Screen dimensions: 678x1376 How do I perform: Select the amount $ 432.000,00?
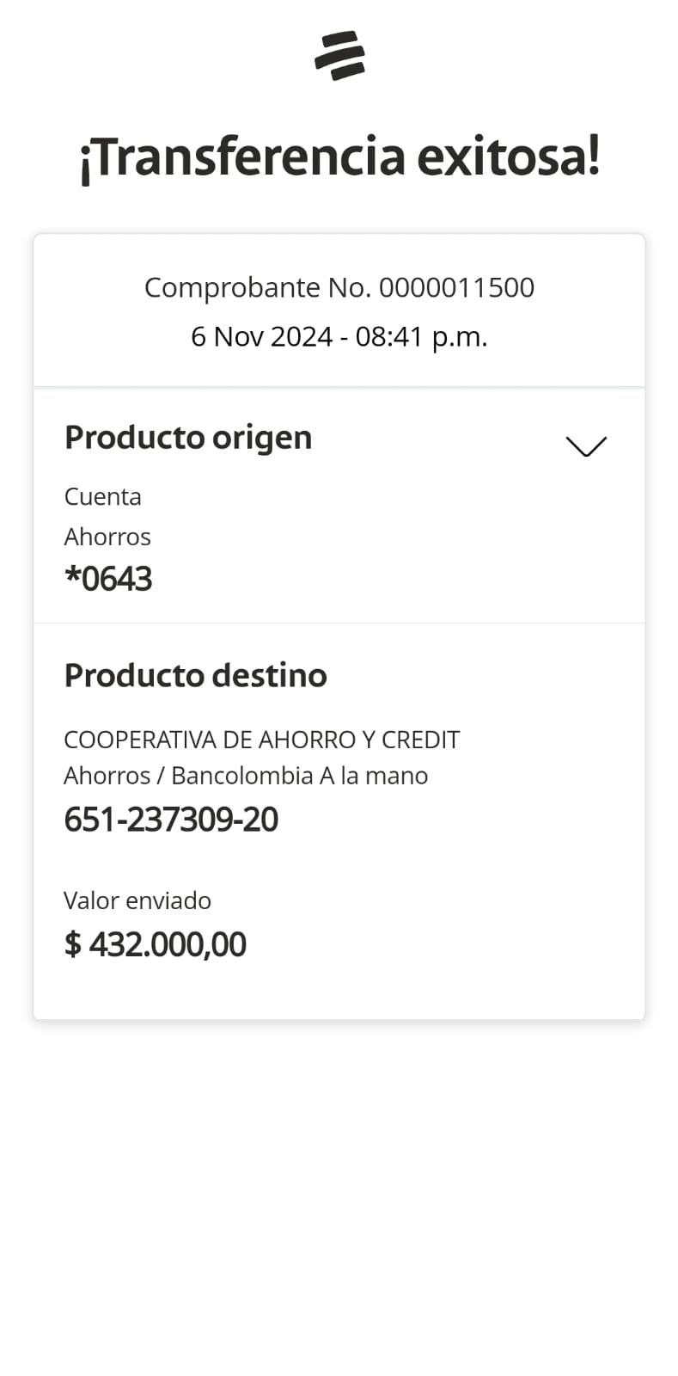pyautogui.click(x=156, y=944)
